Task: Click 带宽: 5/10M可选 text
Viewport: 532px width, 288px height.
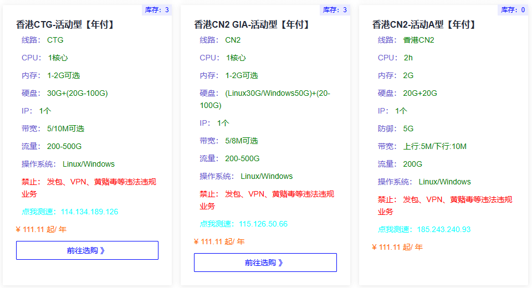Action: 53,128
